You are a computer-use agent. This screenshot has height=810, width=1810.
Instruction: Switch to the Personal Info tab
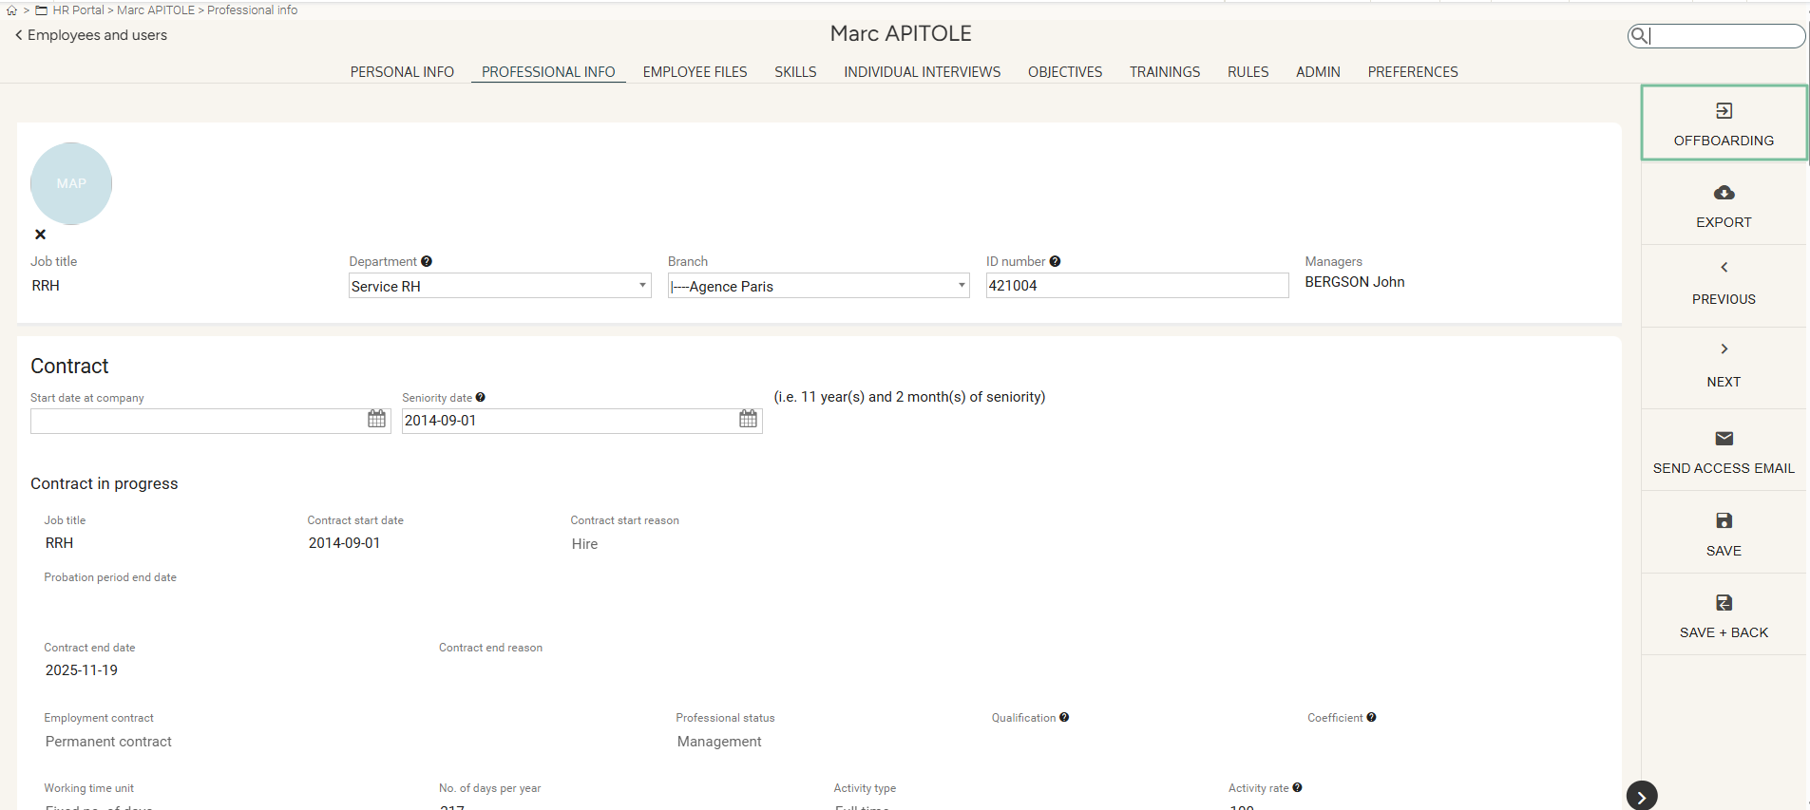pyautogui.click(x=402, y=72)
